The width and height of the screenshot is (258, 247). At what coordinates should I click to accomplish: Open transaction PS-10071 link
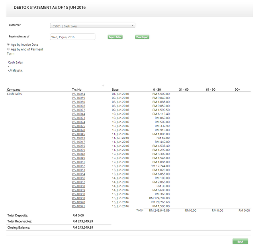click(x=78, y=206)
